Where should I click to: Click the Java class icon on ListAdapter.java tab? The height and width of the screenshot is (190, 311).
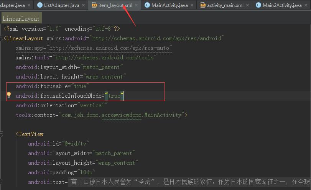(x=40, y=5)
